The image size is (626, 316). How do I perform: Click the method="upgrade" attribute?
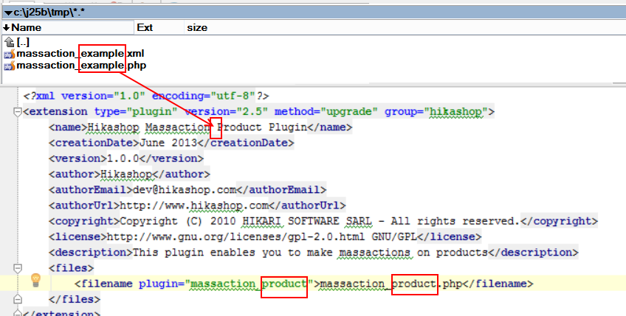coord(326,111)
